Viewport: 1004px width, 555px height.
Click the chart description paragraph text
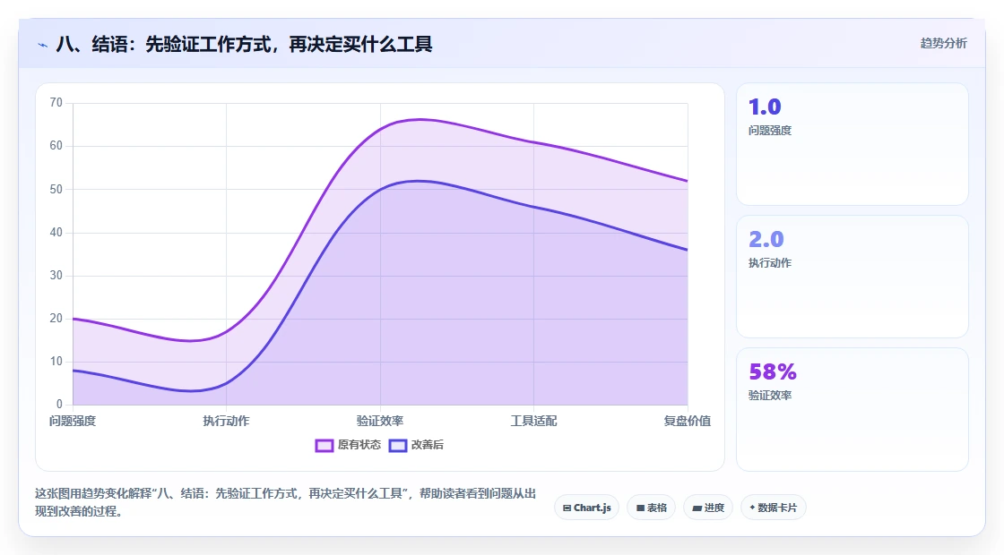286,502
